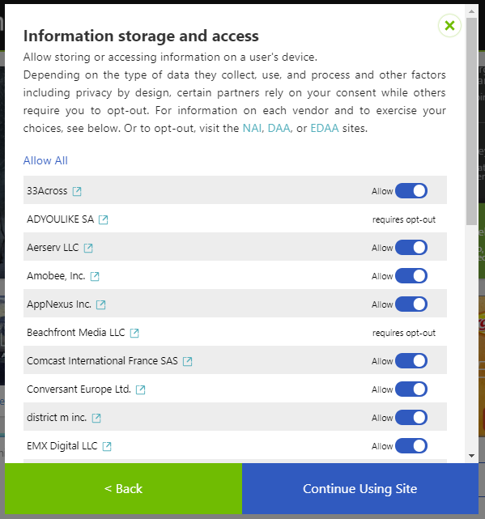Open Comcast International France SAS link icon
The width and height of the screenshot is (485, 519).
pos(187,361)
